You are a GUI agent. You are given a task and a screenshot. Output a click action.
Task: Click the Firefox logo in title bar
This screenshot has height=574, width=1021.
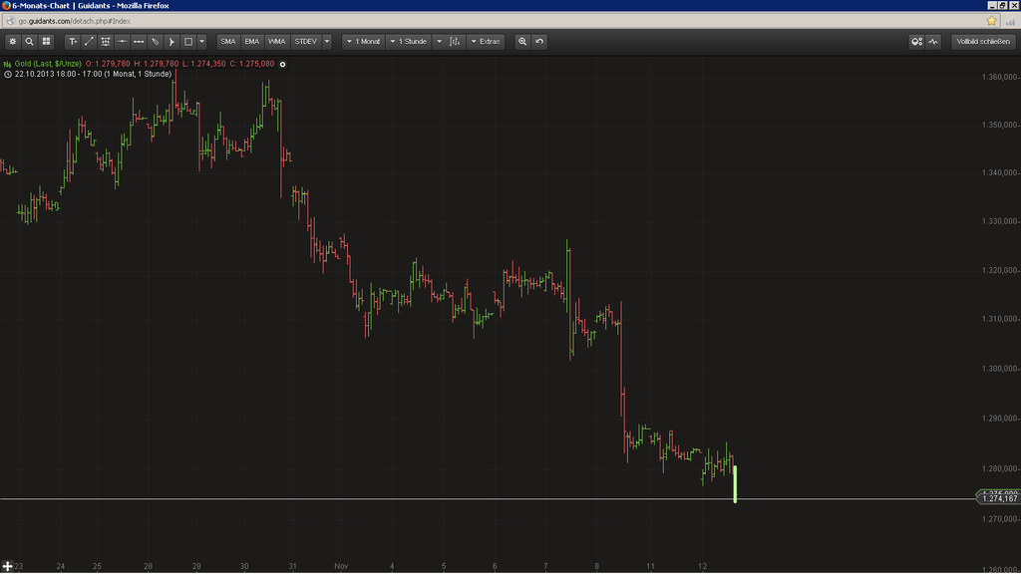tap(6, 5)
